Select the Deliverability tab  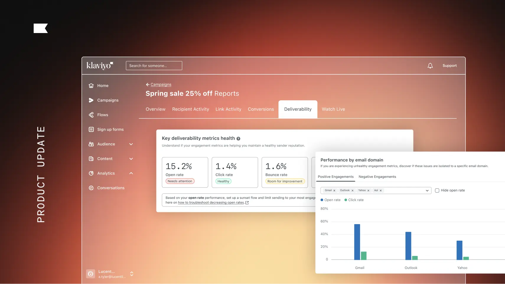(x=298, y=109)
